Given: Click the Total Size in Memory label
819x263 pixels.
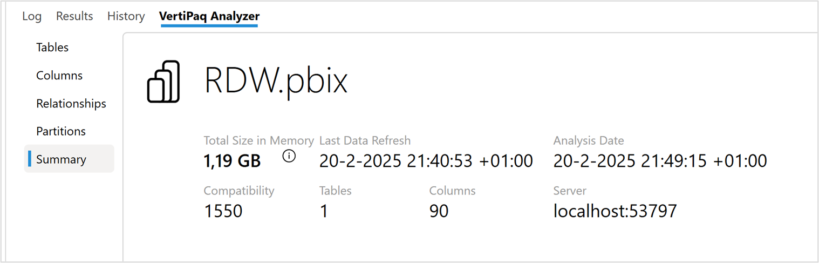Looking at the screenshot, I should point(258,141).
